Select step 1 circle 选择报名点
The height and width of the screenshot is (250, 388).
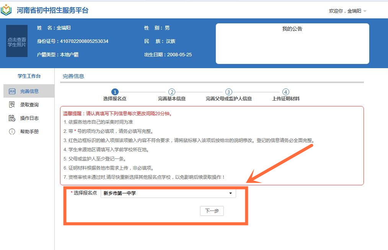(115, 92)
